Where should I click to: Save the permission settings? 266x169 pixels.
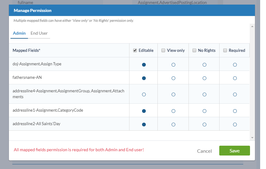pos(234,151)
